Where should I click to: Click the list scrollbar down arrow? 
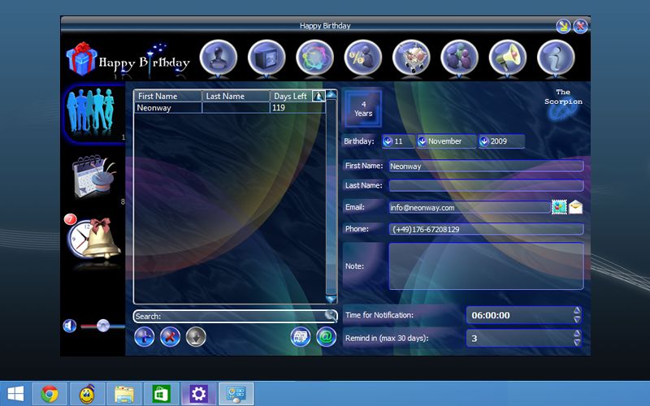pos(331,299)
